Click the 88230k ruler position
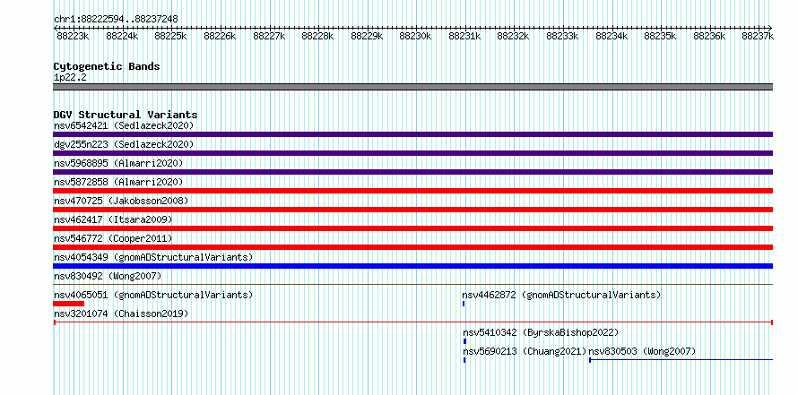The height and width of the screenshot is (395, 798). tap(415, 36)
